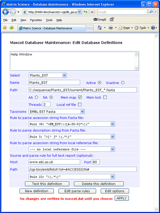Open the Rule 23 parse rule dropdown

(72, 177)
